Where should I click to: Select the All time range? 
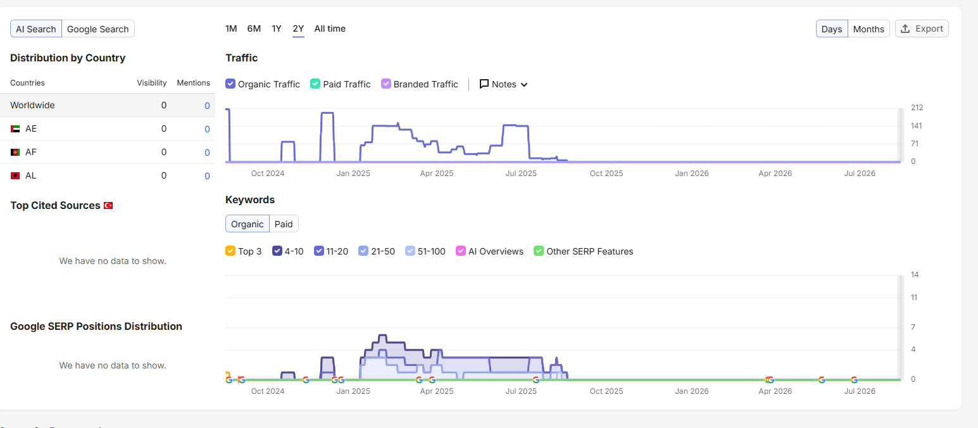[330, 28]
